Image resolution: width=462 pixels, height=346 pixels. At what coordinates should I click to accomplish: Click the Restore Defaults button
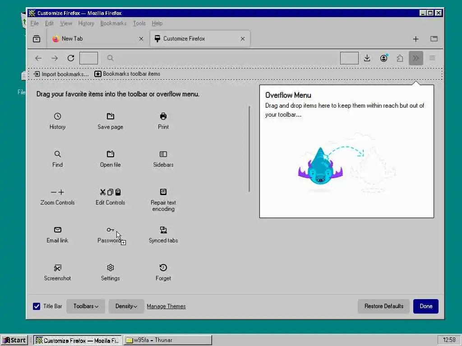(x=383, y=306)
